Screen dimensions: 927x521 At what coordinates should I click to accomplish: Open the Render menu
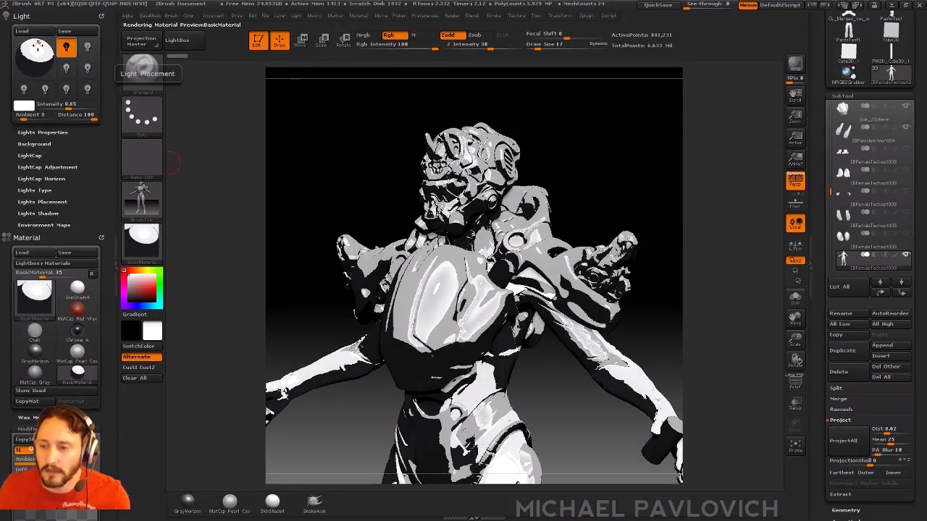pyautogui.click(x=452, y=15)
